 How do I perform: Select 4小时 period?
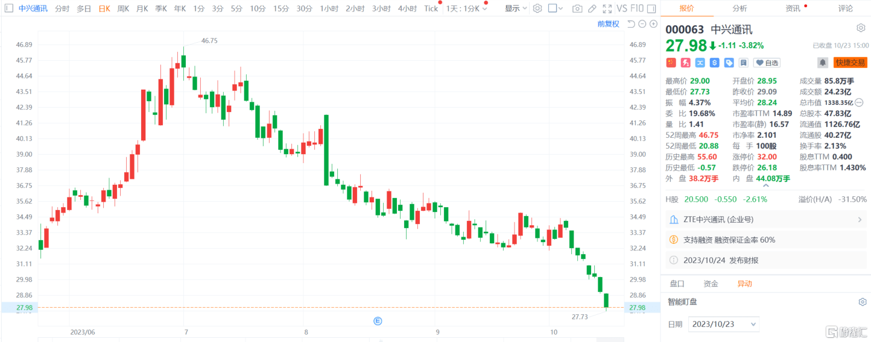[407, 9]
